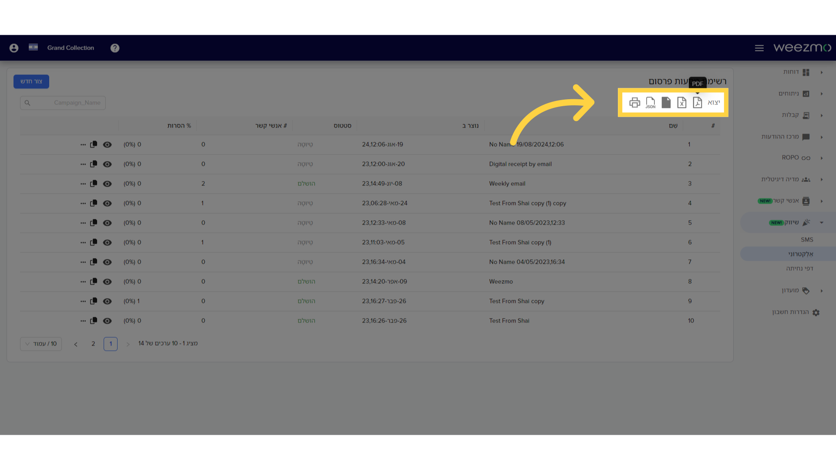Duplicate the Test From Shai campaign row 10
Screen dimensions: 836x470
tap(94, 321)
